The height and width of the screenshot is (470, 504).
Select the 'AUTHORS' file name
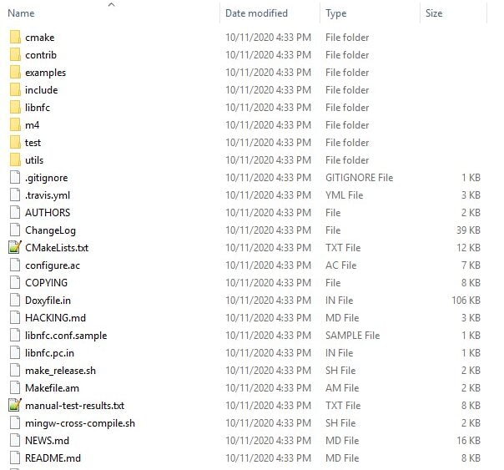[x=48, y=213]
